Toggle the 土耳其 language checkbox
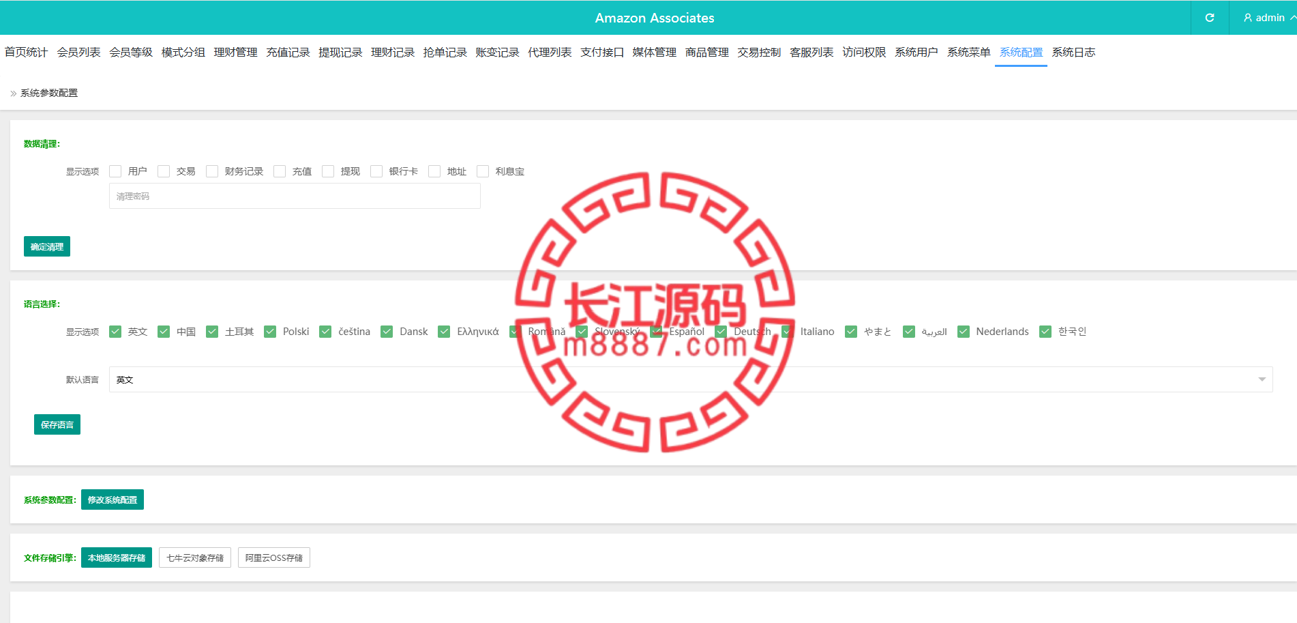This screenshot has height=623, width=1297. 212,332
